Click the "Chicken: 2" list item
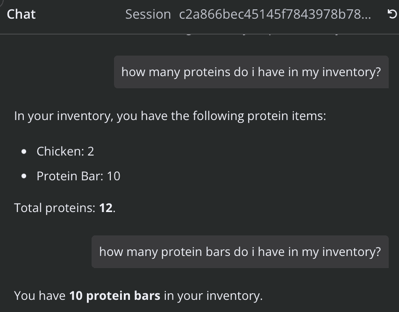Screen dimensions: 399x312 65,151
